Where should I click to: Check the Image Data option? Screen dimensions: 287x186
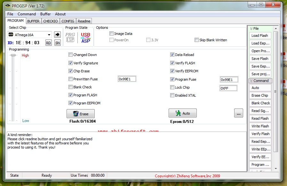pos(111,34)
